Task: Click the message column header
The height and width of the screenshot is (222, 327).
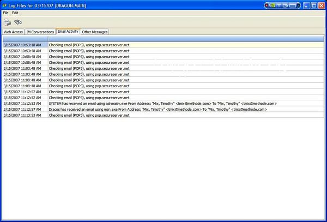Action: (x=185, y=39)
